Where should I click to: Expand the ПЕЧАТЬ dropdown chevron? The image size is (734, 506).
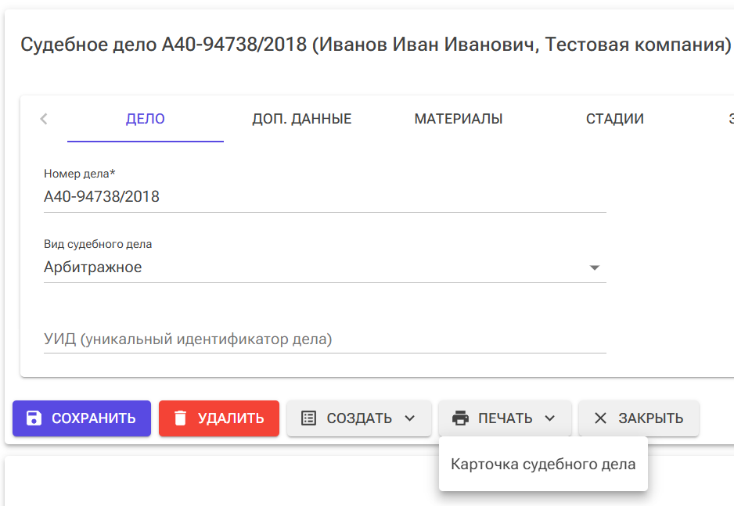coord(549,418)
